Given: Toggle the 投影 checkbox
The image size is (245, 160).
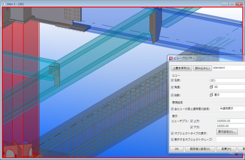Looking at the screenshot, I should click(172, 95).
